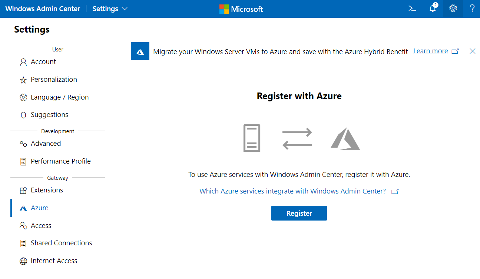Click the Microsoft logo in header
This screenshot has height=279, width=480.
pos(241,9)
